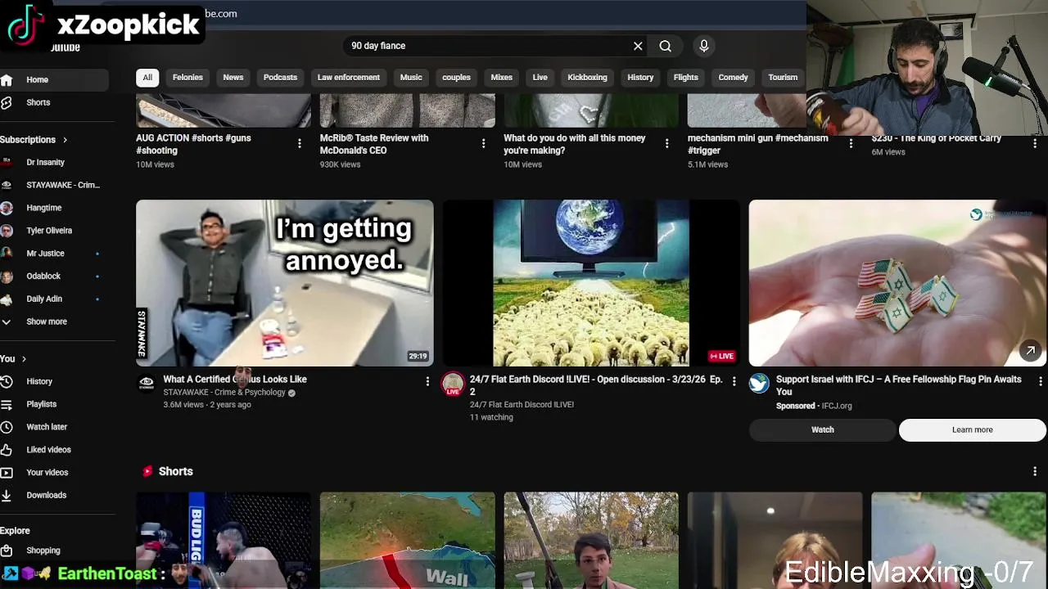Expand the Subscriptions section chevron
The height and width of the screenshot is (589, 1048).
click(65, 140)
